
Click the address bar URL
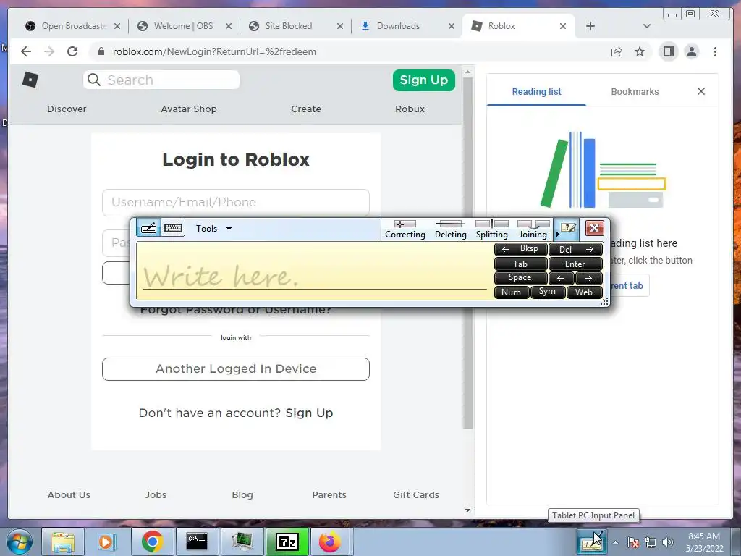[x=214, y=51]
